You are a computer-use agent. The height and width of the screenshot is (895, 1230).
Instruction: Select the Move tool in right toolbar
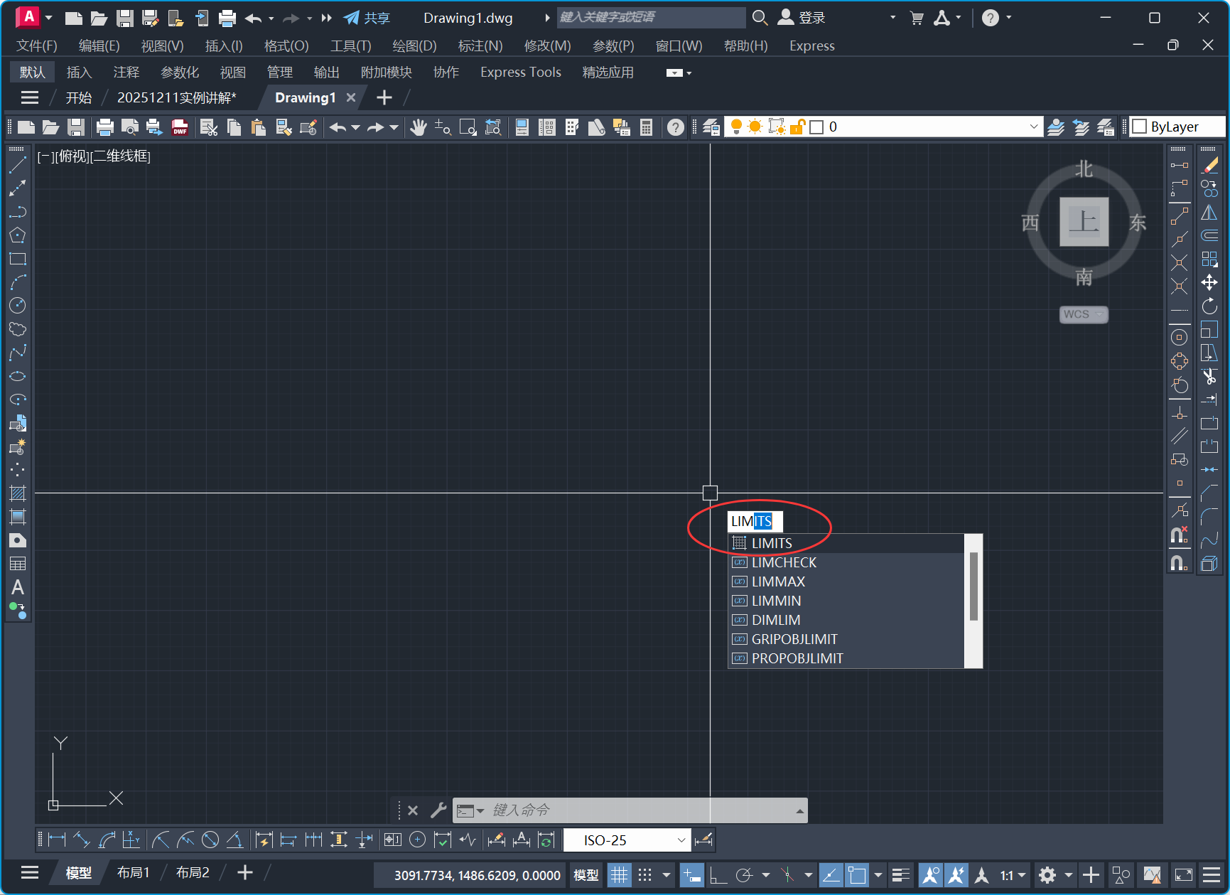tap(1209, 283)
